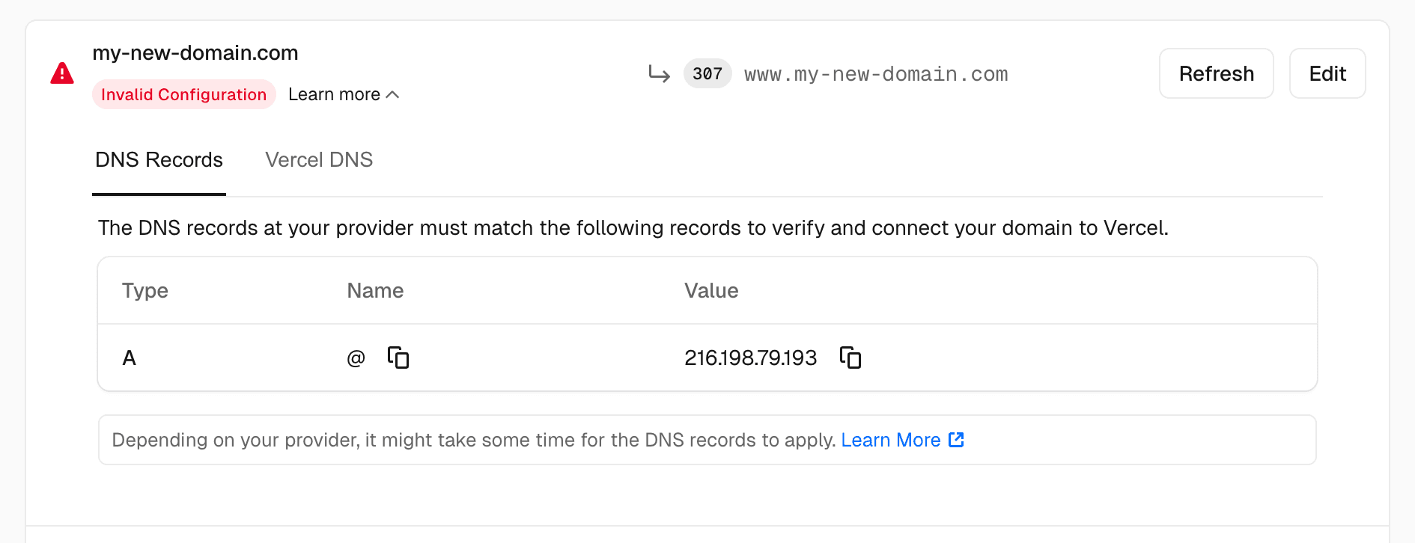1415x543 pixels.
Task: Click the Refresh button
Action: click(x=1215, y=73)
